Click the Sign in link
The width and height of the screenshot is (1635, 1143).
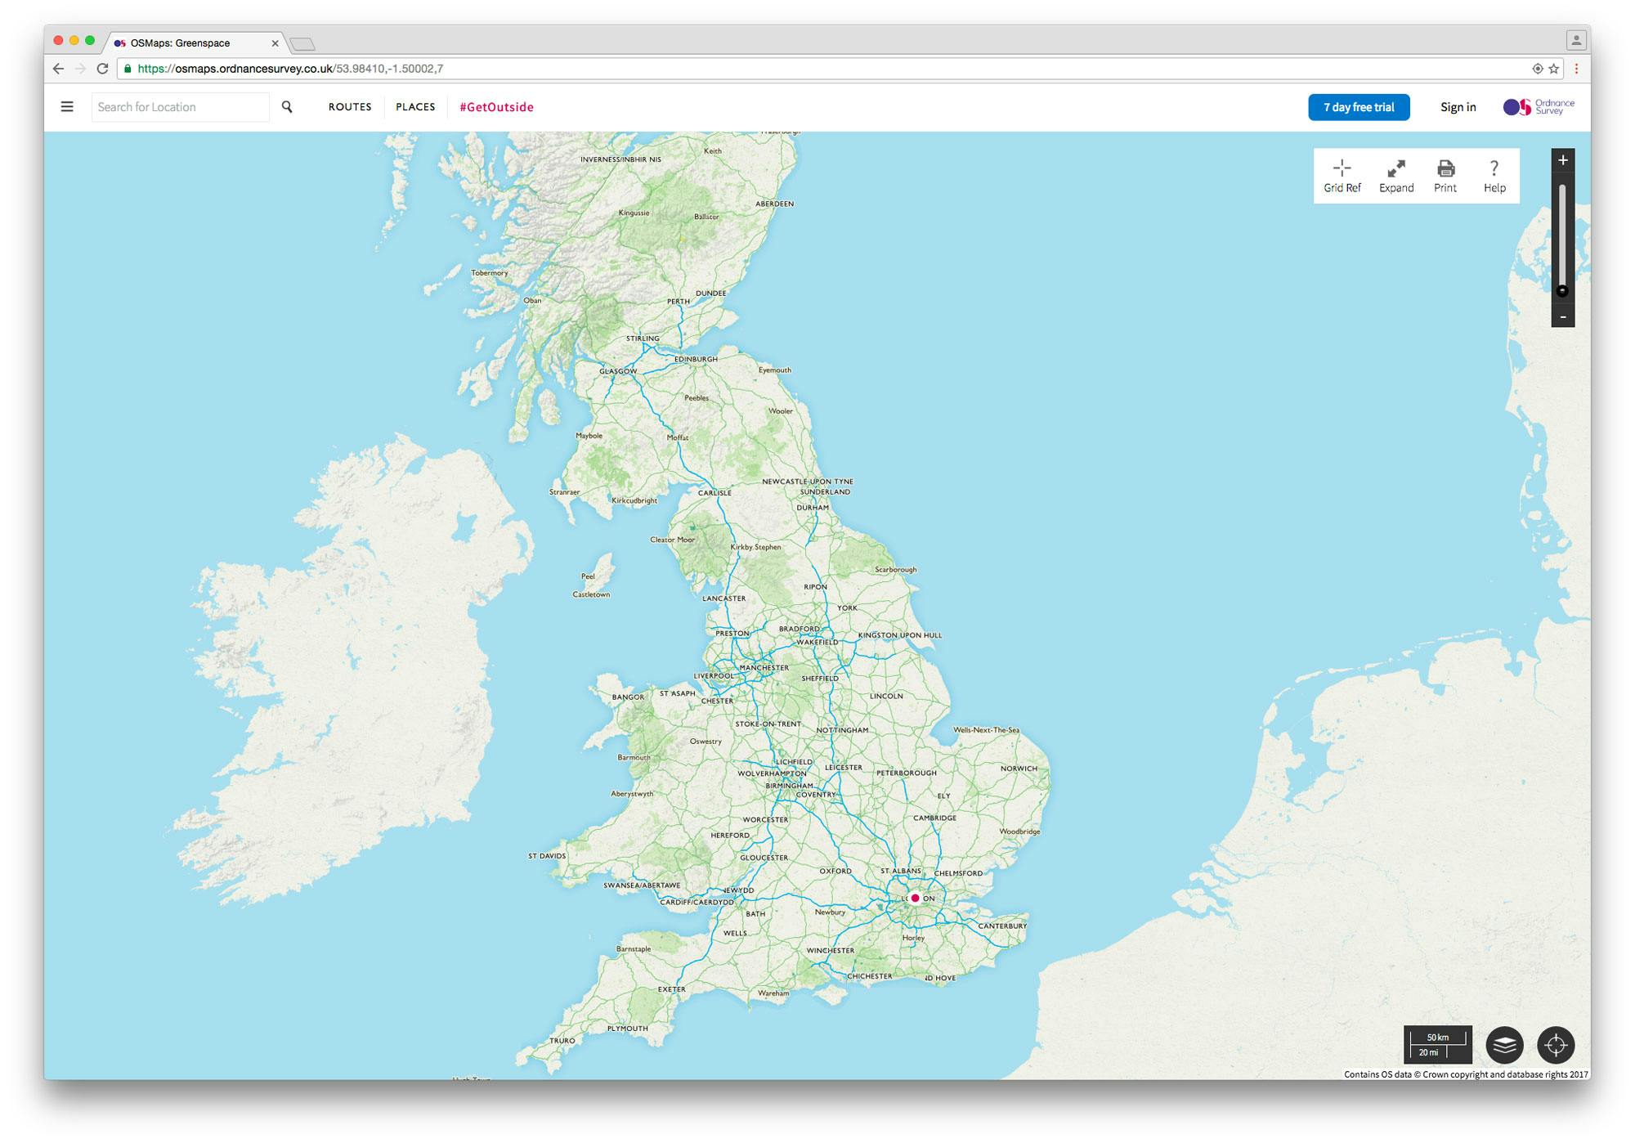point(1458,107)
